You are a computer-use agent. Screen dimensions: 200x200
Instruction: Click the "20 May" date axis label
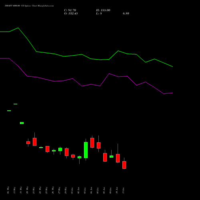pos(28,190)
